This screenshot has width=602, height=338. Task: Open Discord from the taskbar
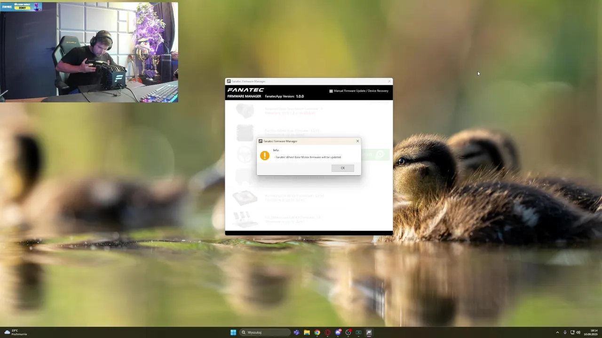(338, 332)
